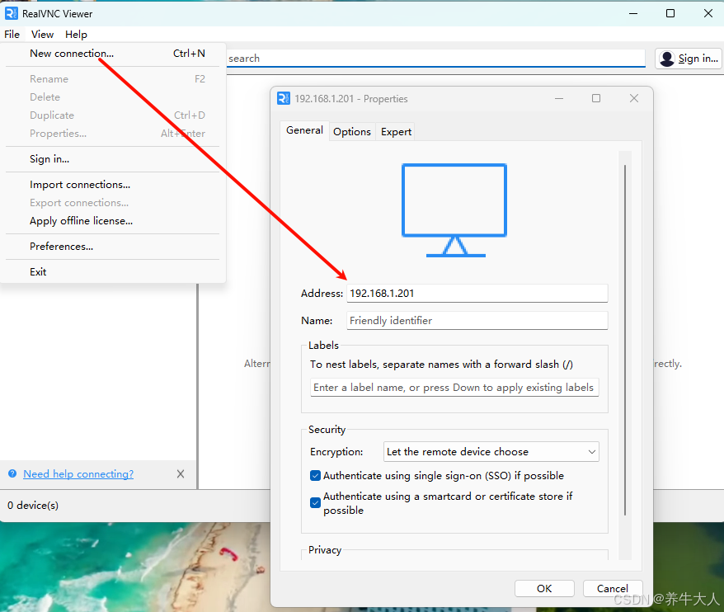Click Cancel in the Properties dialog

pyautogui.click(x=612, y=588)
